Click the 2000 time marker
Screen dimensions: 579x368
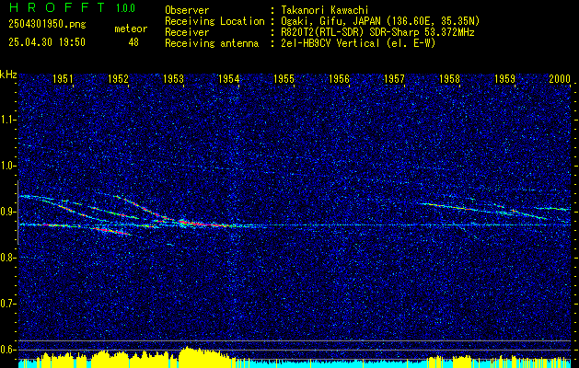[x=560, y=78]
